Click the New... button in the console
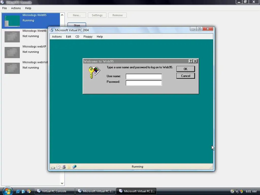260x195 pixels. click(77, 15)
